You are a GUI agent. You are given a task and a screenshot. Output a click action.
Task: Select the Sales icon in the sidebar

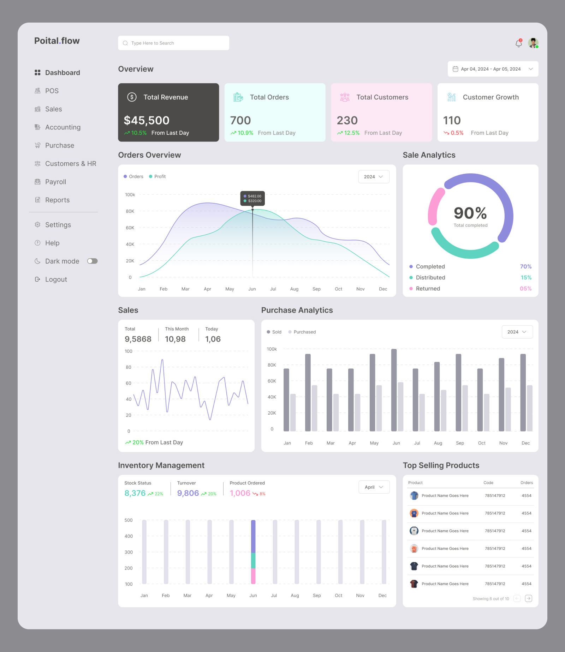37,109
